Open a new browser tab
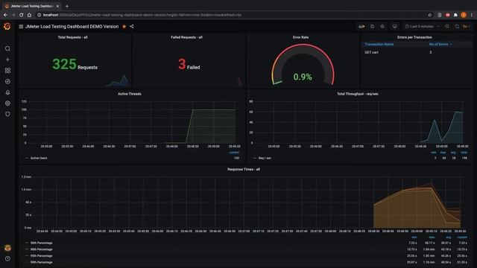 [x=67, y=6]
